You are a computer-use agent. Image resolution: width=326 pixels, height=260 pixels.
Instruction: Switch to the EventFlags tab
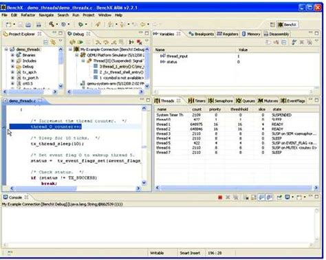click(293, 100)
